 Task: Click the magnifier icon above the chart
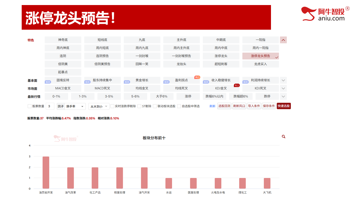click(283, 137)
